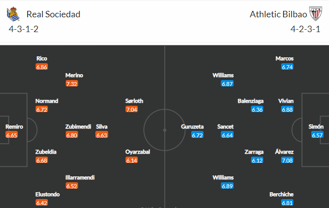Click player name Guruzeta
The width and height of the screenshot is (329, 208).
click(x=192, y=127)
